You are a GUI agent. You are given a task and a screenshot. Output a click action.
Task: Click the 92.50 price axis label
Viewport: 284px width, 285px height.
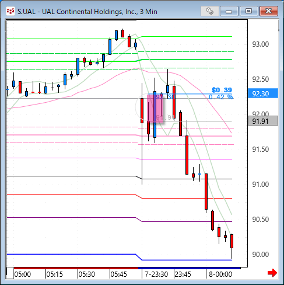tap(261, 79)
